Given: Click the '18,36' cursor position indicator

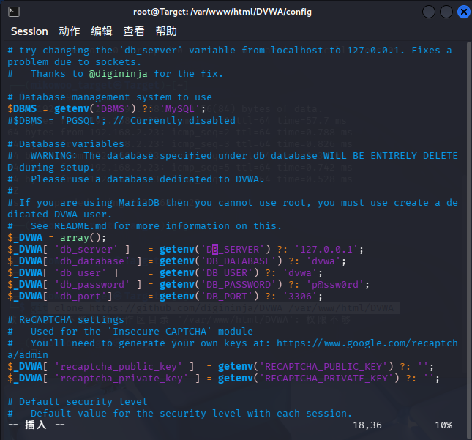Looking at the screenshot, I should click(x=367, y=425).
